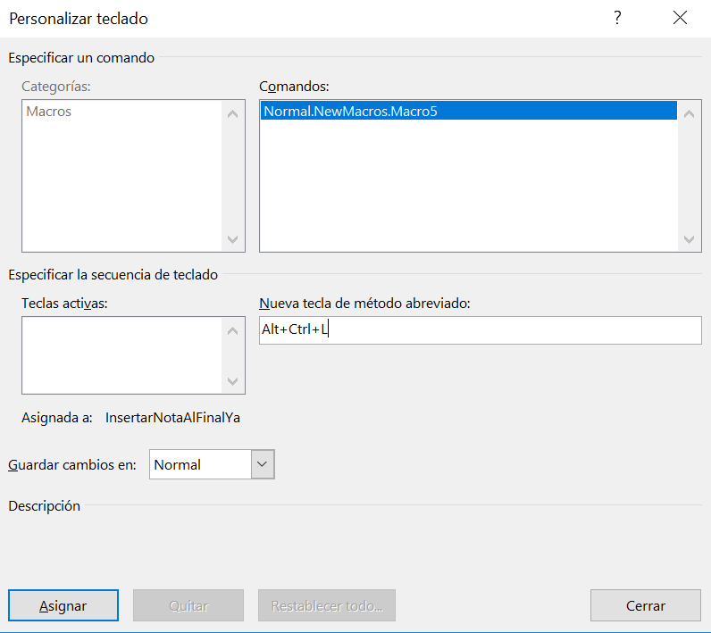
Task: Click the Teclas activas label
Action: pyautogui.click(x=64, y=304)
